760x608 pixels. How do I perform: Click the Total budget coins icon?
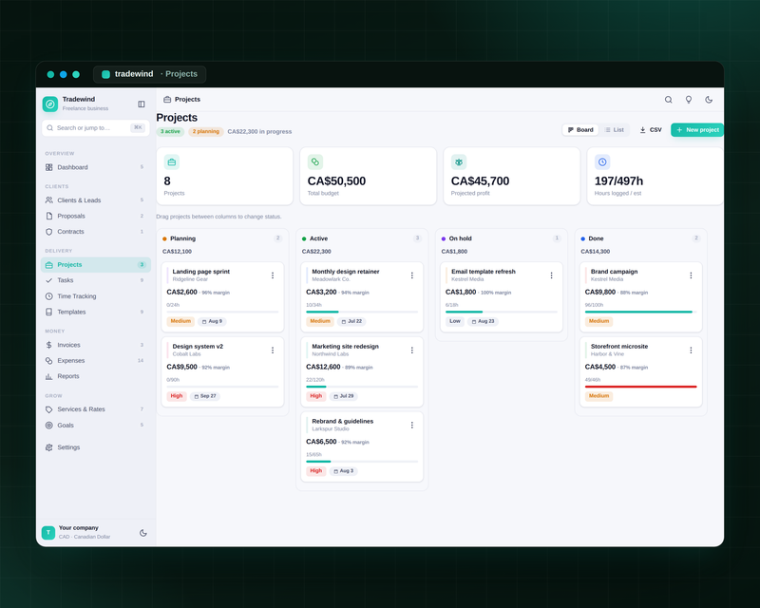click(x=315, y=161)
